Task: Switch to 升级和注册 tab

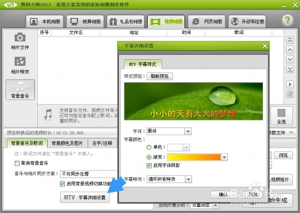Action: [247, 21]
